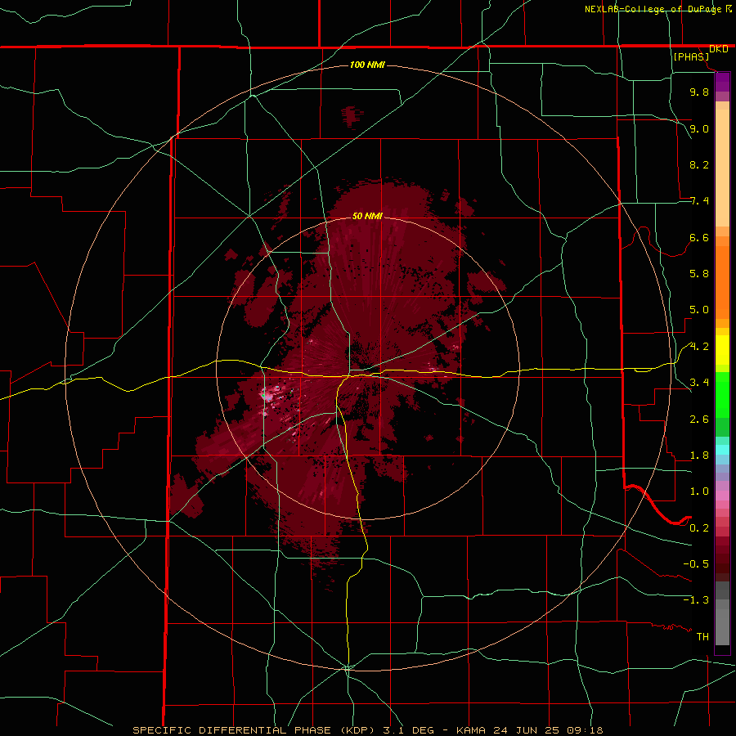Click the 1.8 value on the scale
The image size is (736, 736).
pyautogui.click(x=699, y=456)
